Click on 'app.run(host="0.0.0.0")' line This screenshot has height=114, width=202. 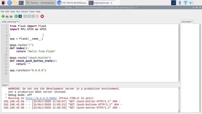[28, 70]
